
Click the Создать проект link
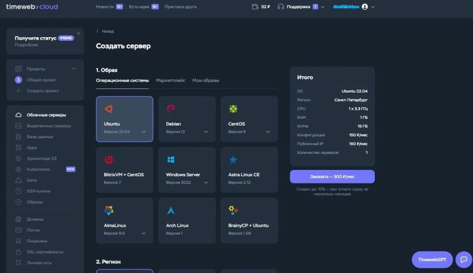pos(43,91)
